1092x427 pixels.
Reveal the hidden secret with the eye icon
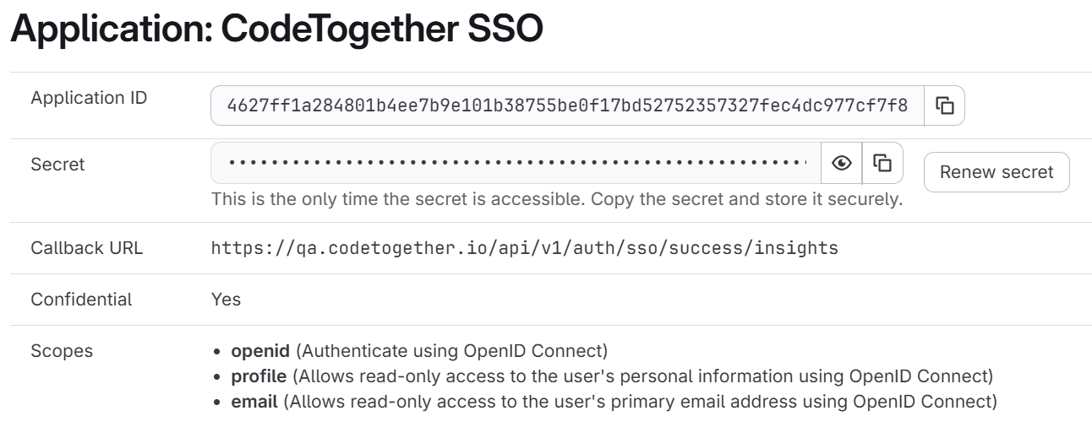[x=842, y=163]
